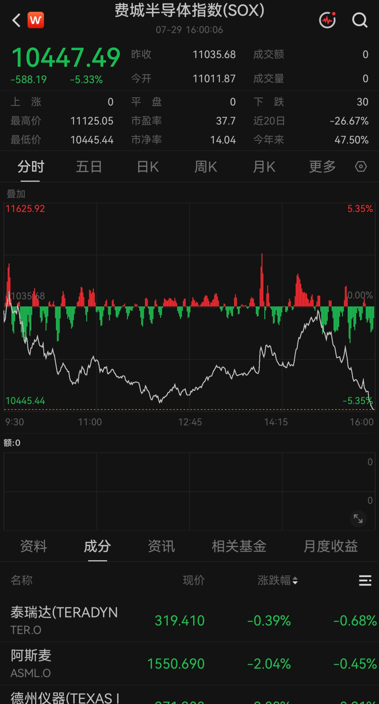Open the red W app logo
This screenshot has height=704, width=379.
pyautogui.click(x=36, y=20)
